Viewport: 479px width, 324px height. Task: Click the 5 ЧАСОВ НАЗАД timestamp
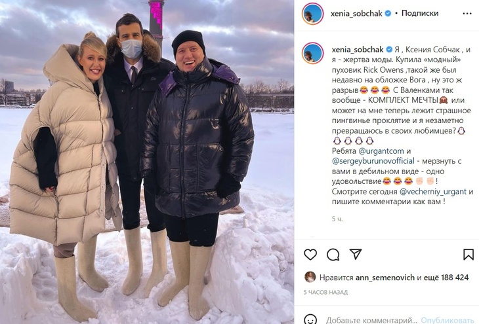(x=325, y=293)
